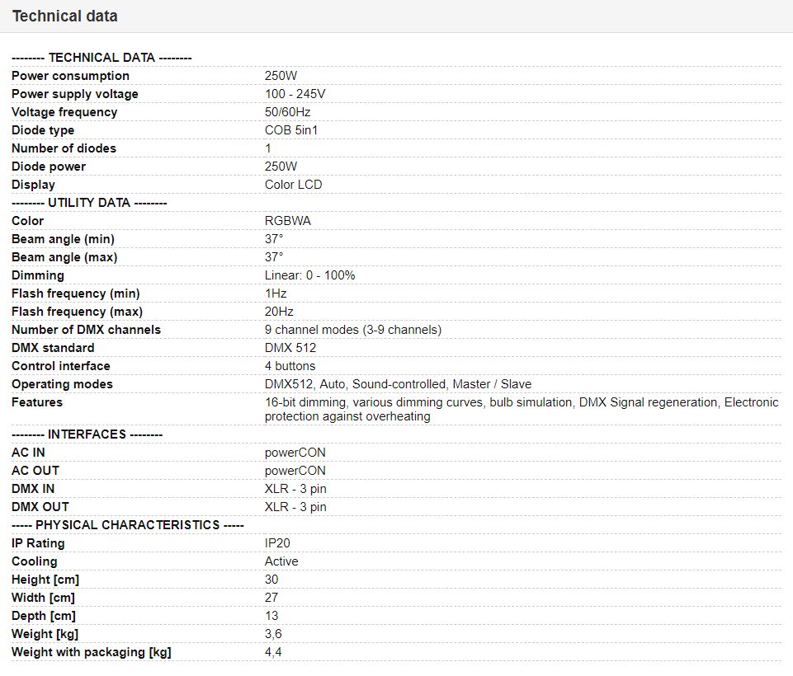Select '9 channel modes (3-9 channels)' text

point(353,330)
